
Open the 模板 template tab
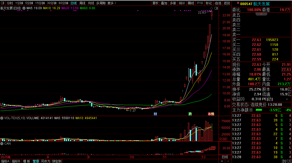coord(27,161)
